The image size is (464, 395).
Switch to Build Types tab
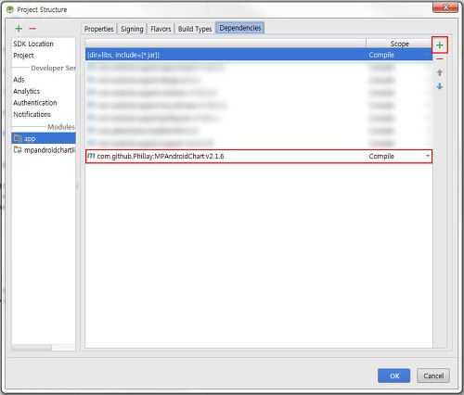[195, 29]
